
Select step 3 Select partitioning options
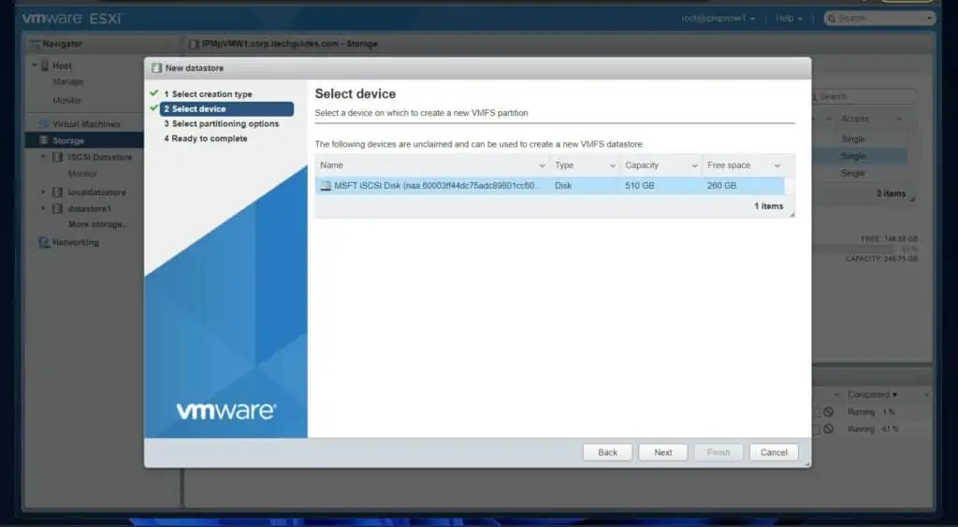point(221,124)
